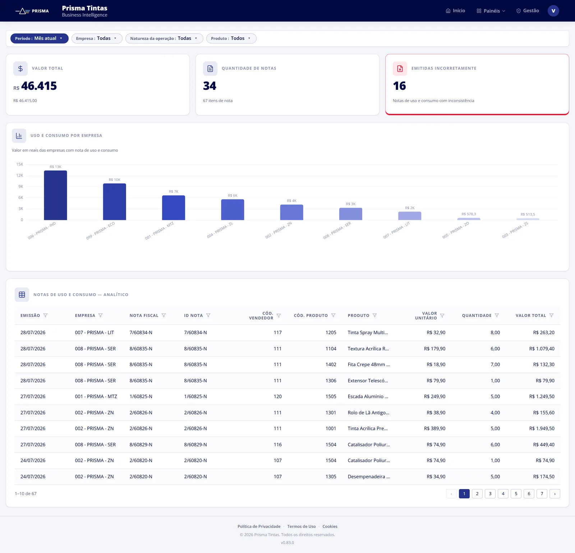Click the dollar sign Valor Total icon
This screenshot has height=553, width=575.
20,68
